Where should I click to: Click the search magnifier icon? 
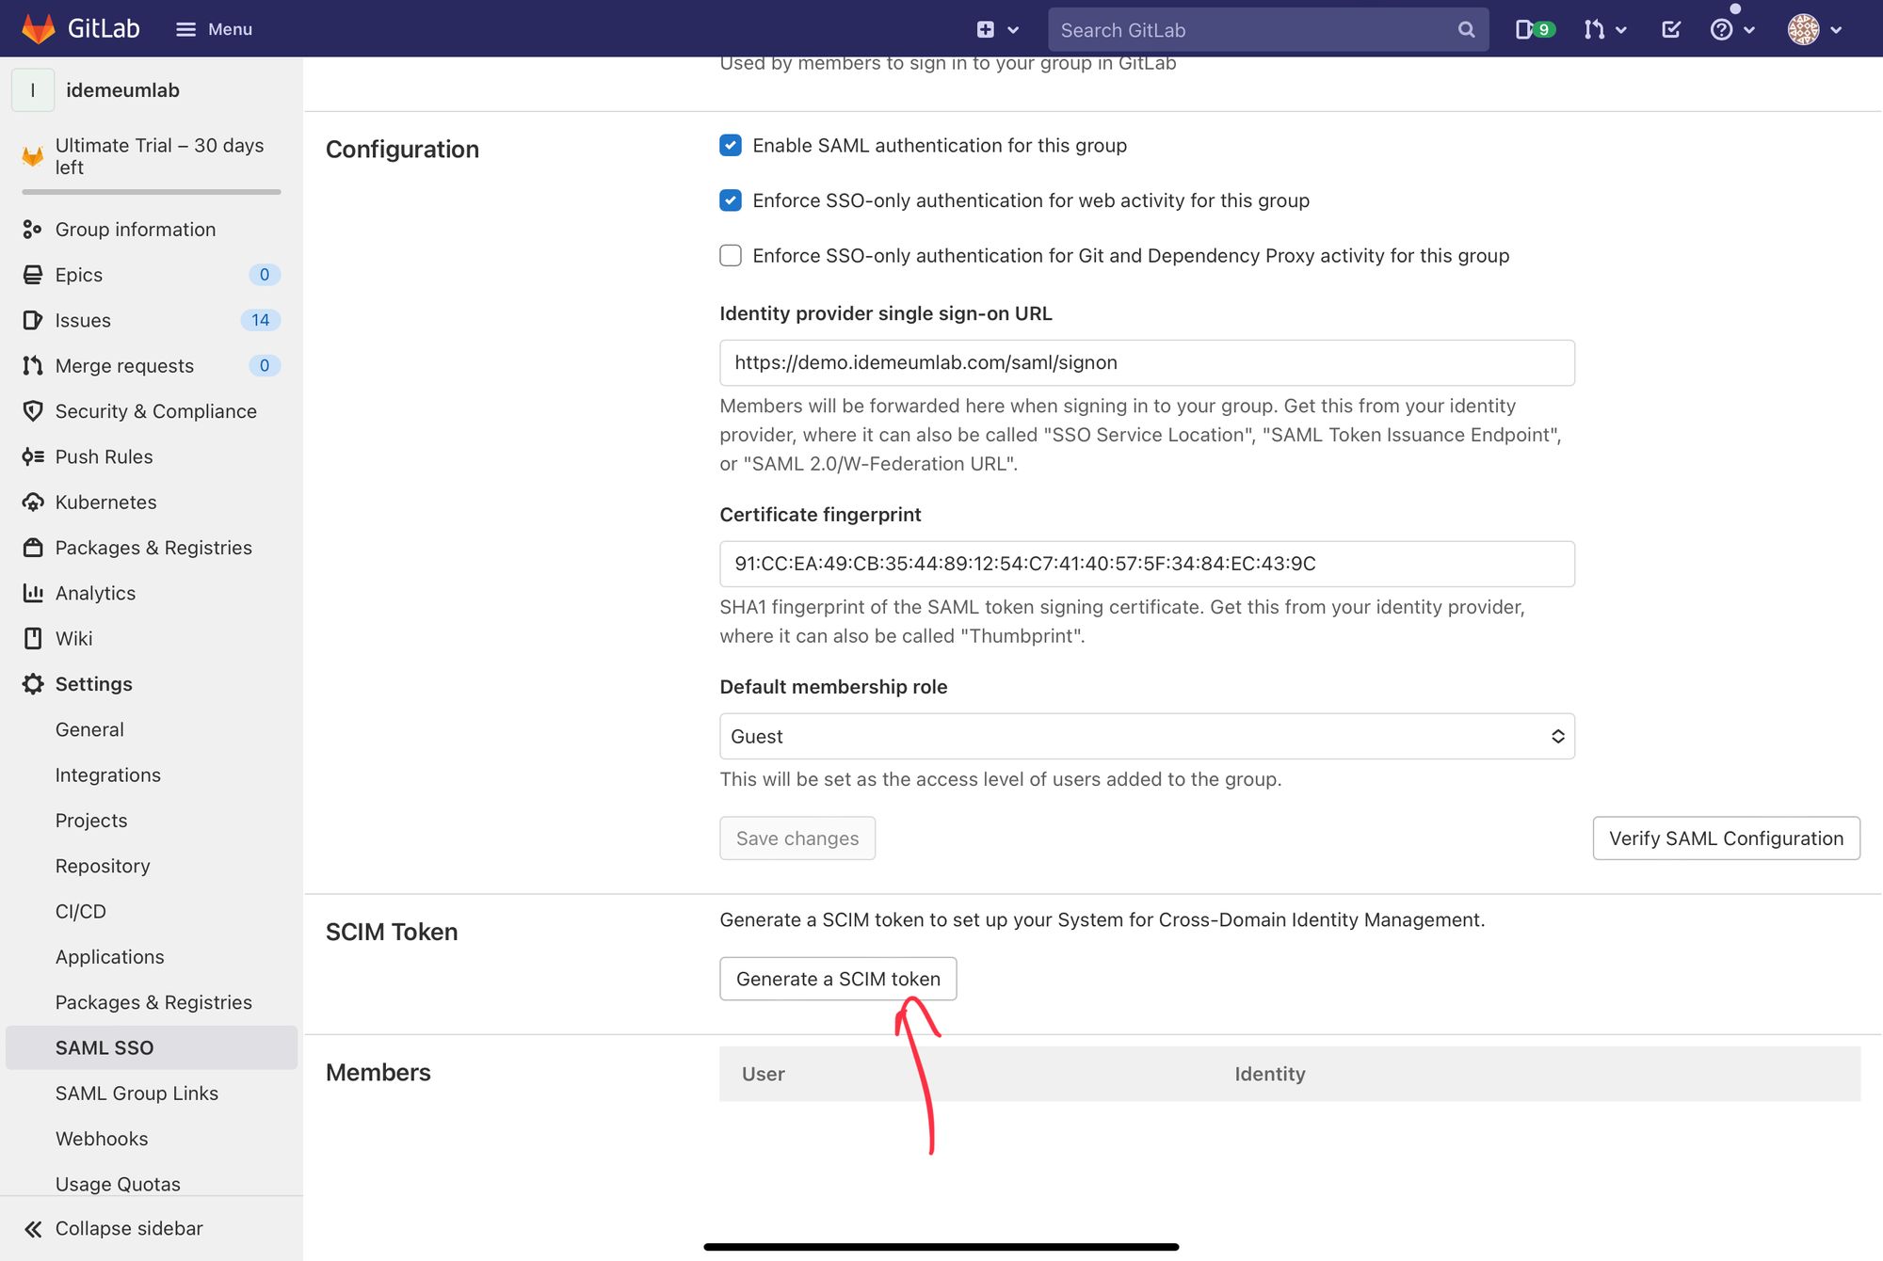coord(1466,29)
